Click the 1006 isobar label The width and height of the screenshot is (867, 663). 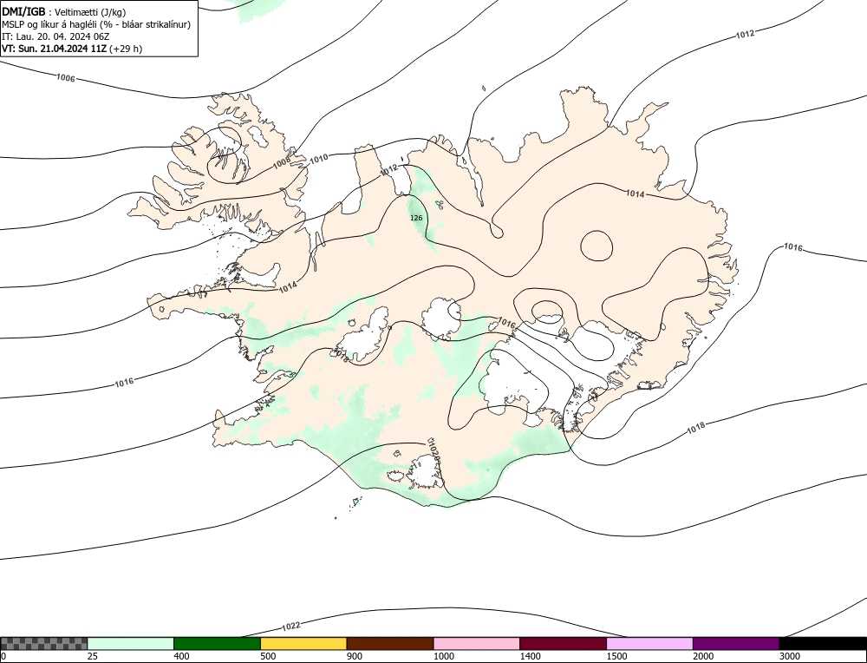(65, 78)
